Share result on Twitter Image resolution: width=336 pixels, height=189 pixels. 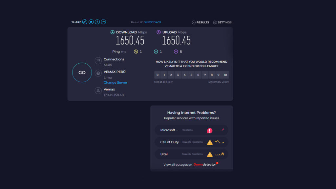coord(91,22)
